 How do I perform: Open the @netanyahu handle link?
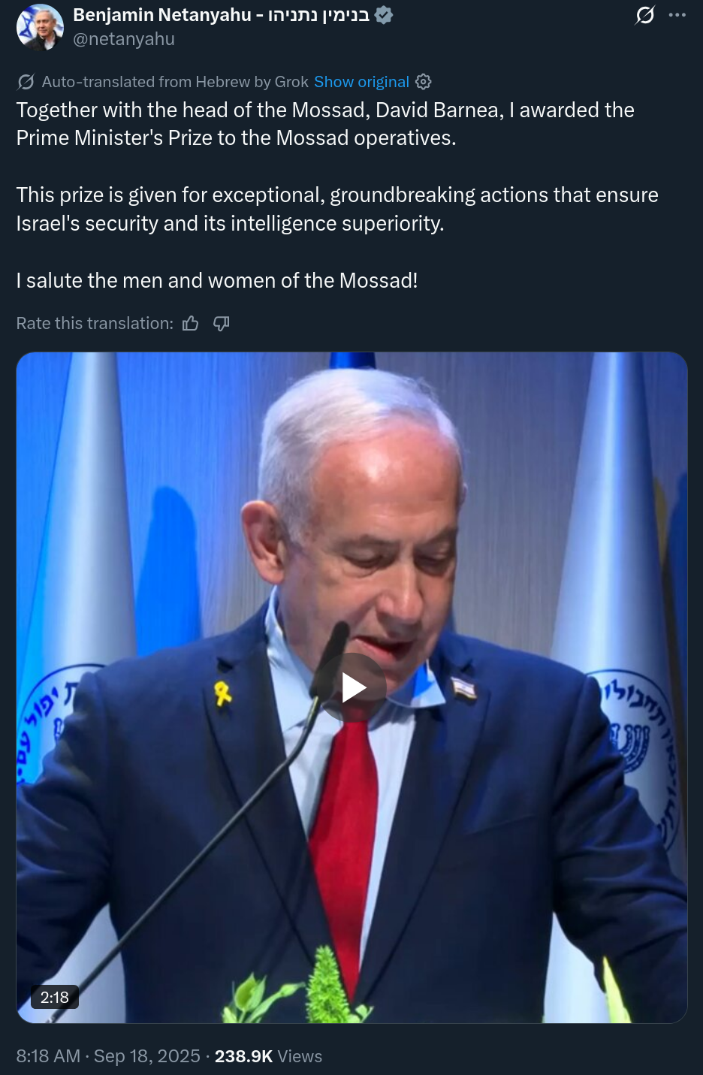124,39
